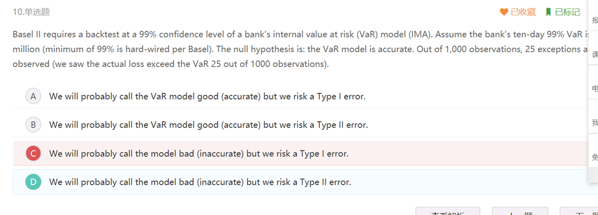Click the 已标记 marked label

point(567,12)
